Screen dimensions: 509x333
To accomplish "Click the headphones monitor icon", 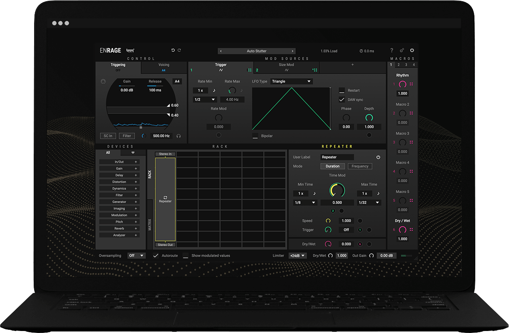I will [178, 136].
